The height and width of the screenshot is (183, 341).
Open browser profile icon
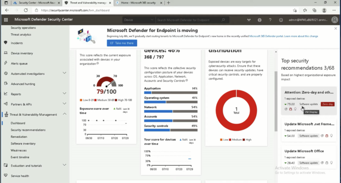(324, 10)
